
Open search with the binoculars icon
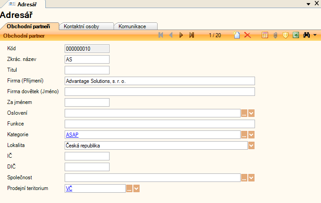click(x=307, y=35)
